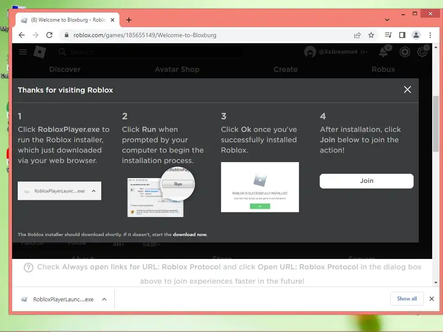Bookmark this tab with the star
This screenshot has height=332, width=443.
371,35
